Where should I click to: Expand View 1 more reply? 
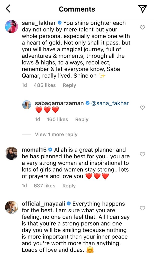point(56,134)
